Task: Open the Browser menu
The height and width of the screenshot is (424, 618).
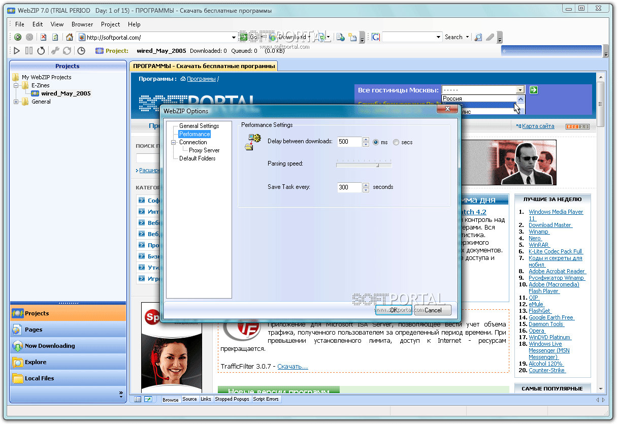Action: pyautogui.click(x=82, y=24)
